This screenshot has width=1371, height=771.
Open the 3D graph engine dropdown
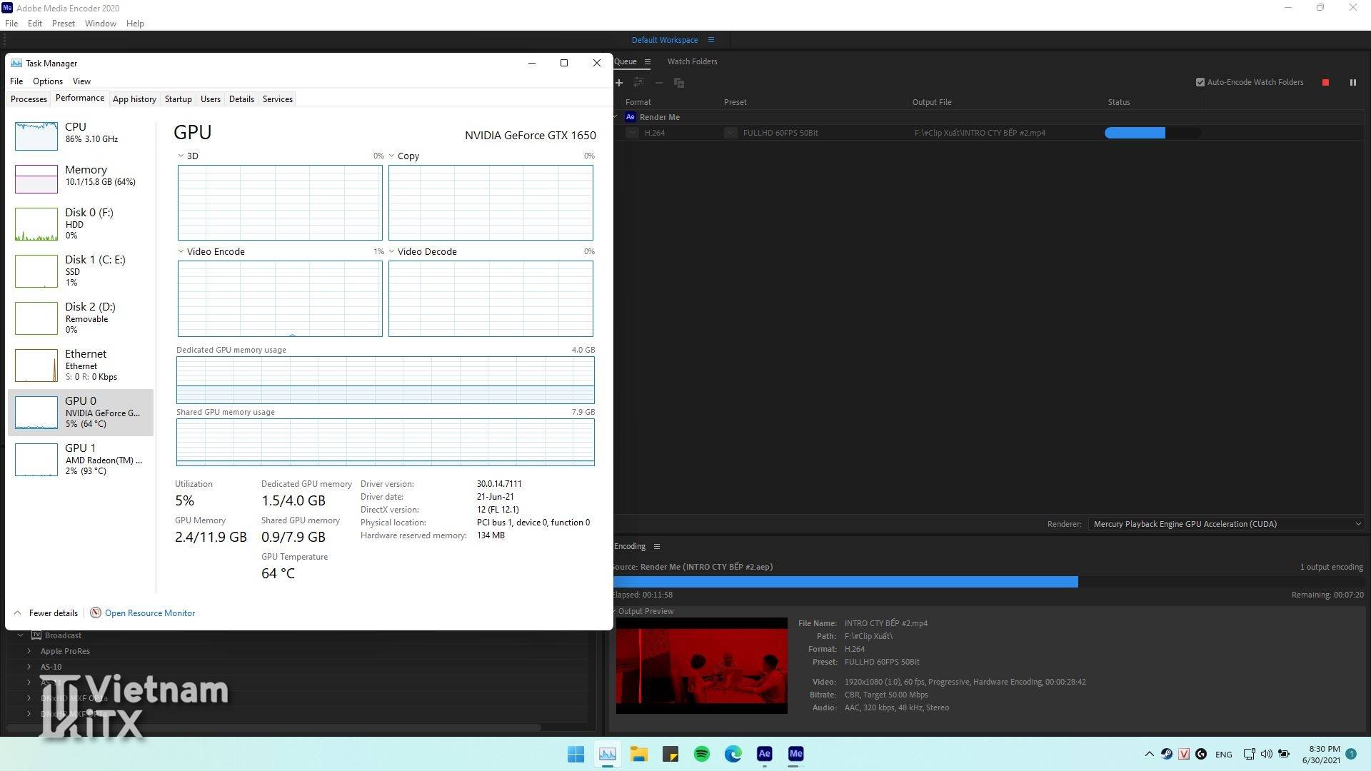pos(181,156)
